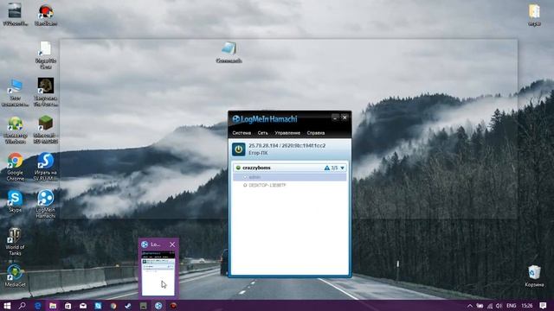The image size is (554, 311).
Task: Open the MediaGet desktop shortcut
Action: [16, 276]
